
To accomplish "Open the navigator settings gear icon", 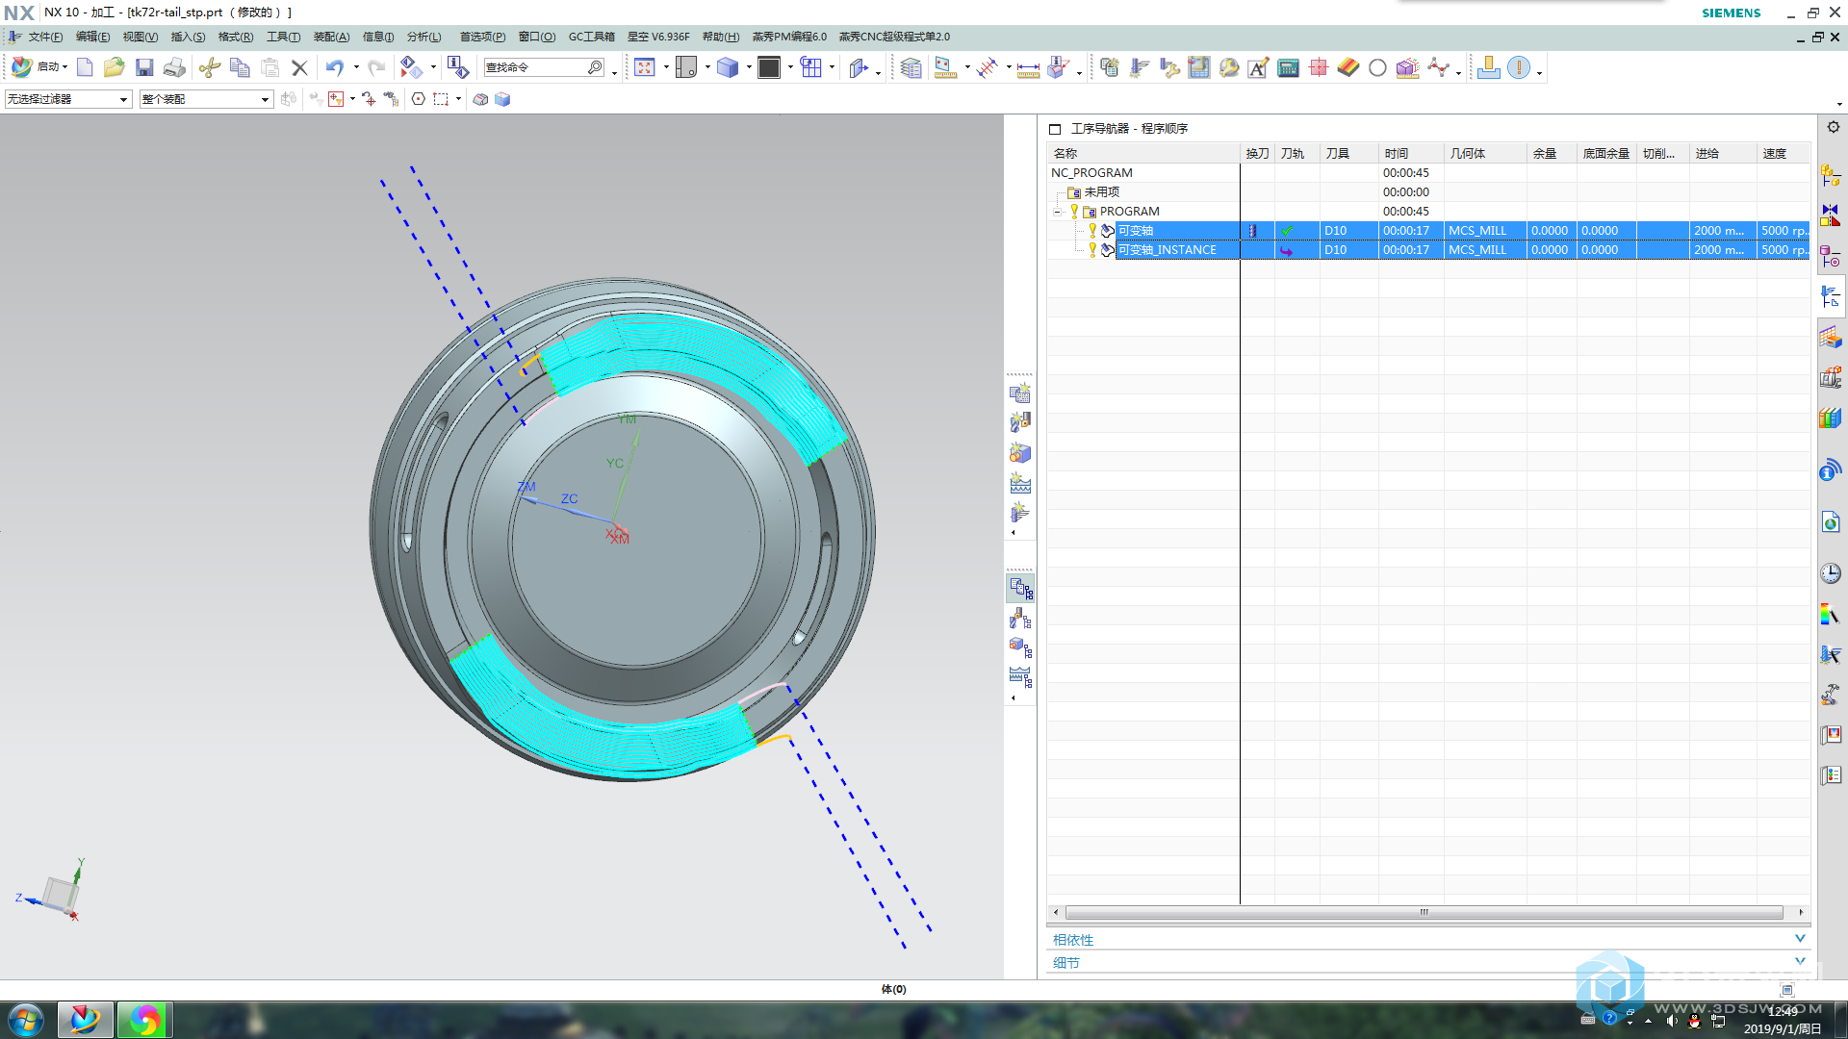I will click(x=1833, y=127).
